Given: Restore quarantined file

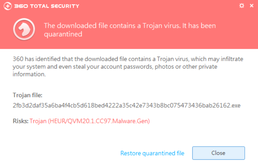Looking at the screenshot, I should point(152,153).
